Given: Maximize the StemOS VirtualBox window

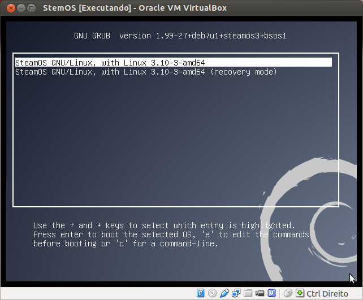Looking at the screenshot, I should point(32,8).
